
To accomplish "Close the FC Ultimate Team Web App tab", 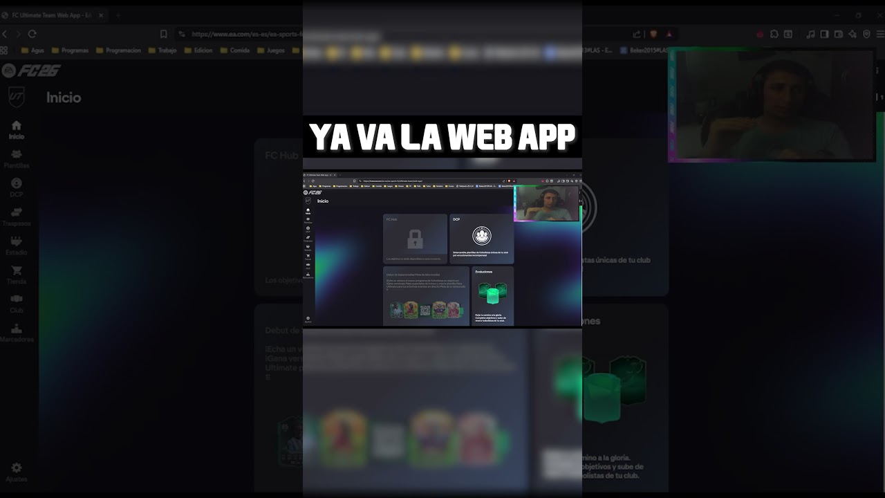I will click(x=101, y=15).
